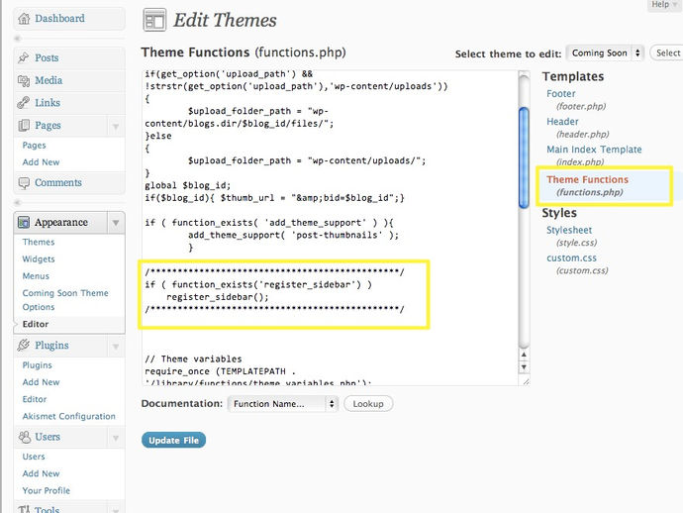Image resolution: width=683 pixels, height=513 pixels.
Task: Open the Theme Functions template file
Action: tap(588, 179)
